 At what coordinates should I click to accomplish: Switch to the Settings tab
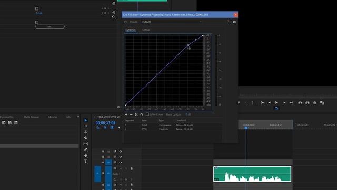146,30
